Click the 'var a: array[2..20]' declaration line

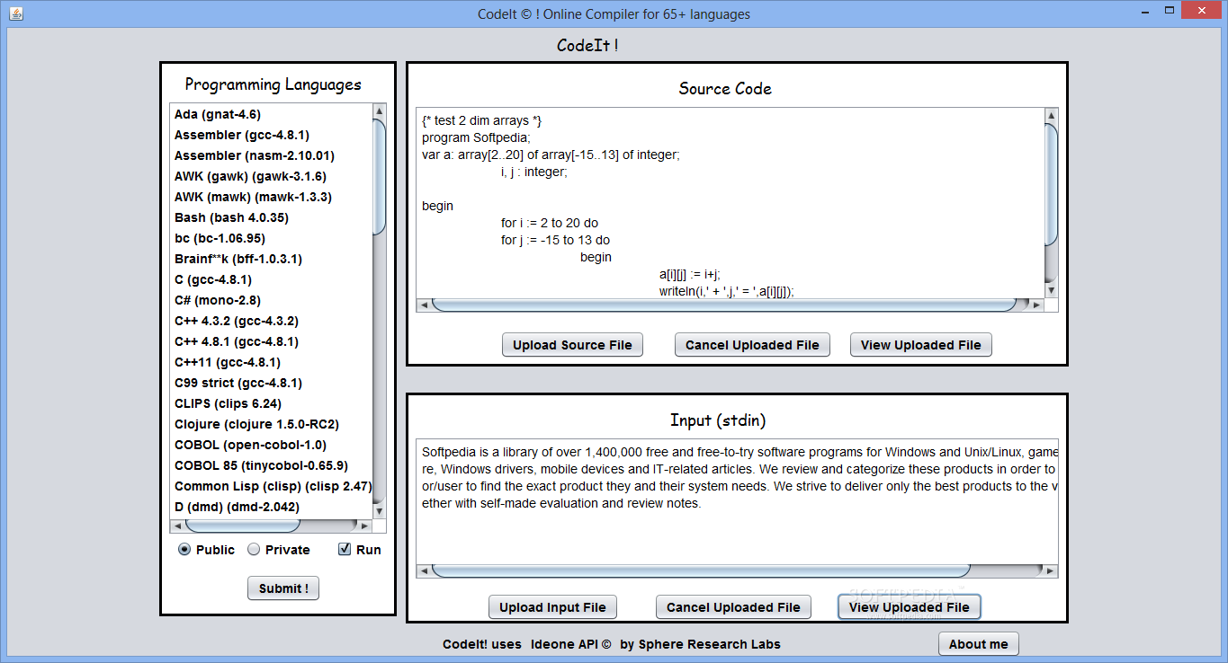(x=551, y=155)
